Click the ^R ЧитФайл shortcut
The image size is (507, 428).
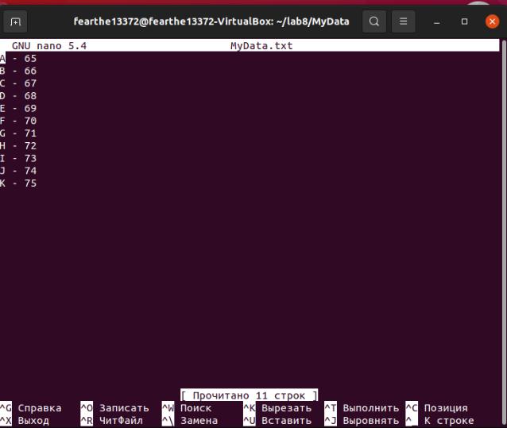(x=111, y=421)
